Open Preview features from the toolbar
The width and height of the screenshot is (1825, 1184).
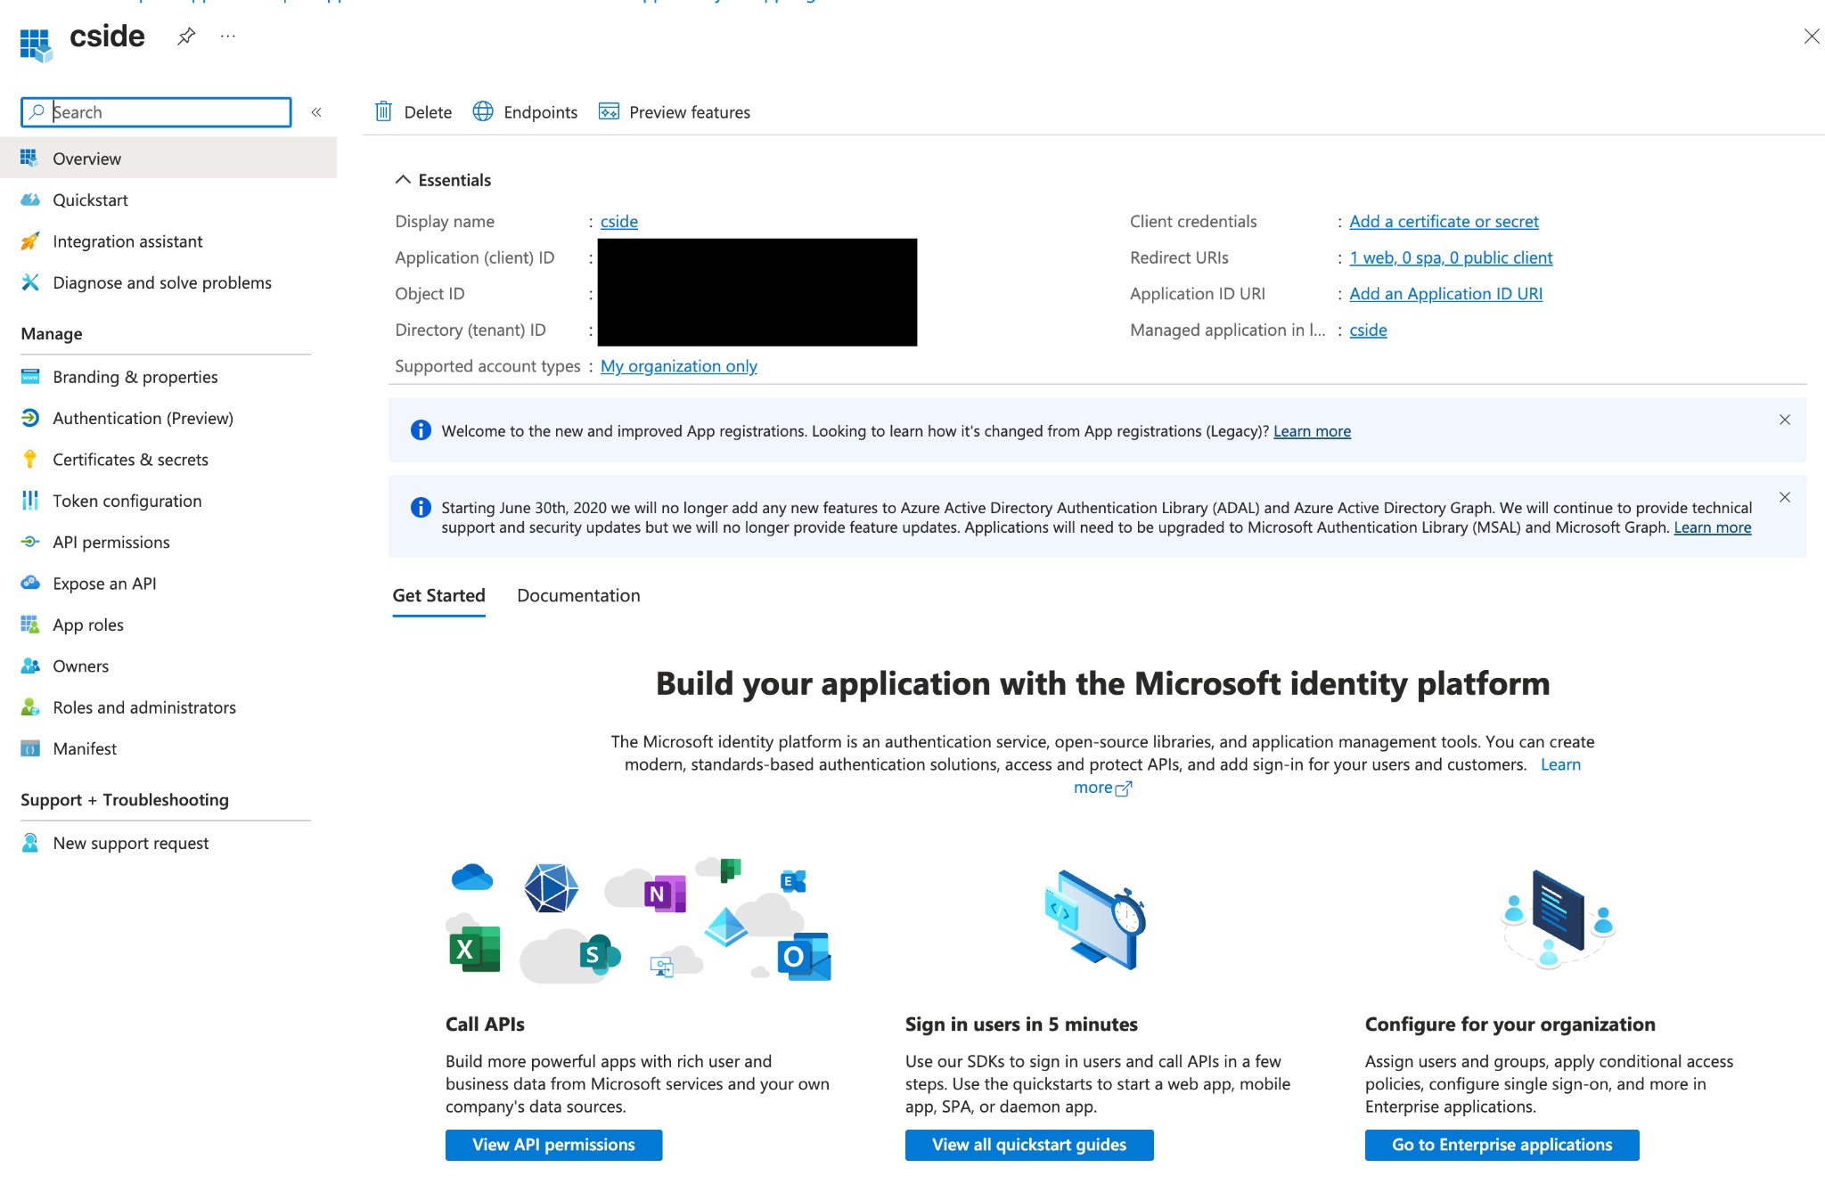click(x=609, y=111)
